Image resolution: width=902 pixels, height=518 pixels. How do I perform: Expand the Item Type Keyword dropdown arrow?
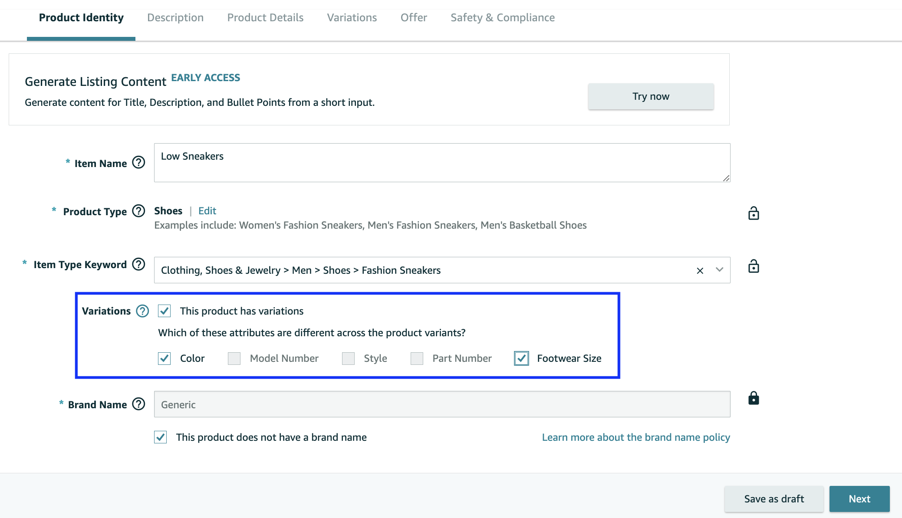point(719,270)
